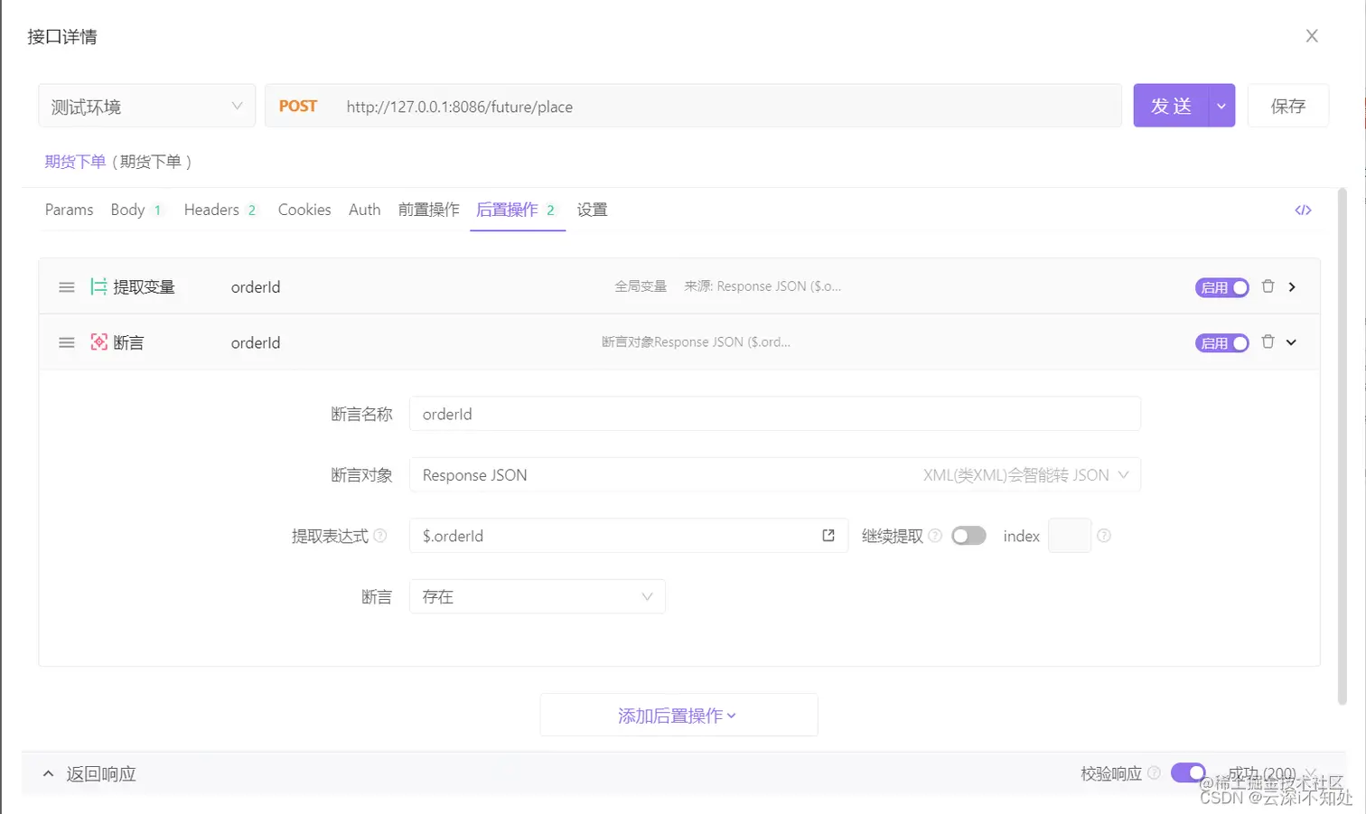Open the 设置 tab

[593, 210]
